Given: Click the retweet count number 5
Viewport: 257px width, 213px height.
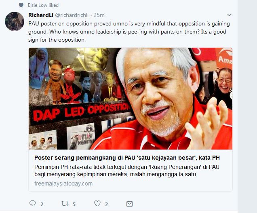Looking at the screenshot, I should pyautogui.click(x=74, y=204).
